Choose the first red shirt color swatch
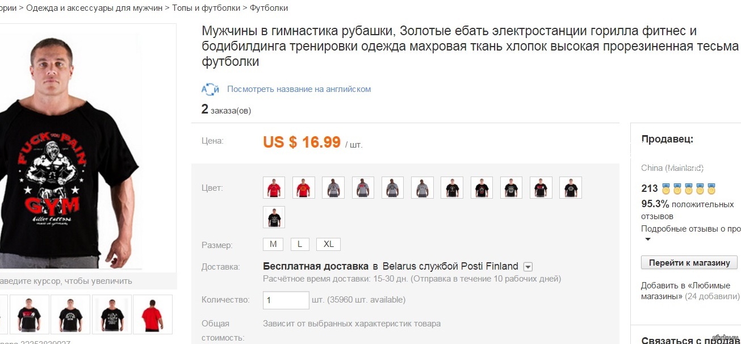The height and width of the screenshot is (344, 741). 274,187
